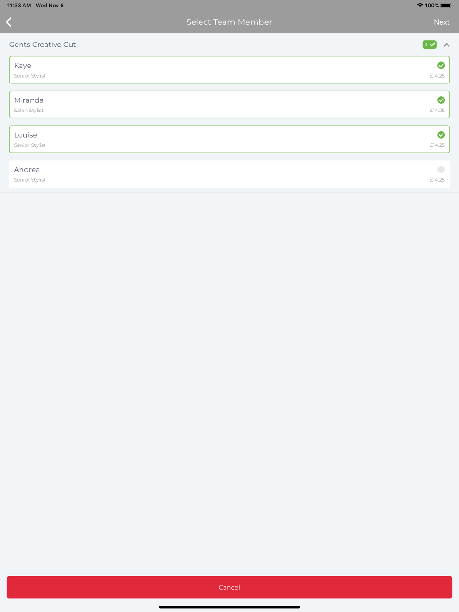Image resolution: width=459 pixels, height=612 pixels.
Task: Select Andrea's empty selection circle
Action: pos(441,170)
